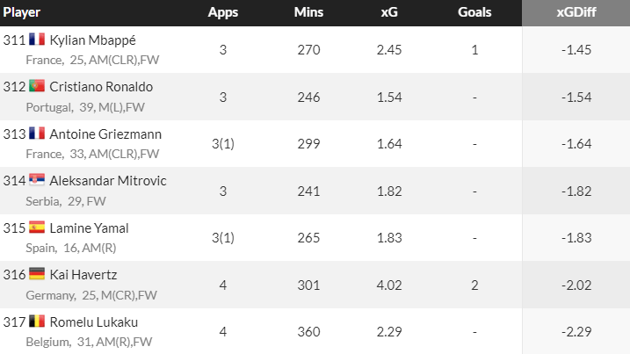Sort table by xGDiff column header

[575, 12]
